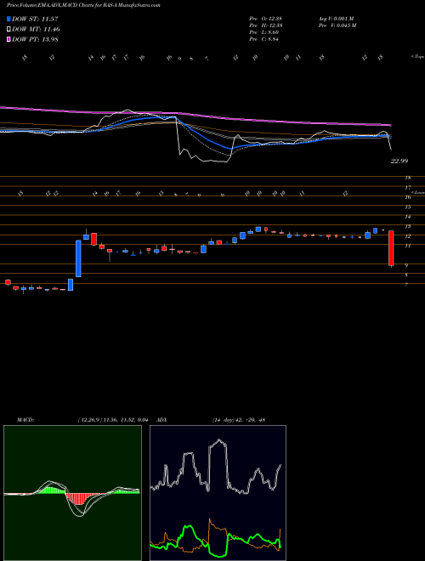Click the 'Pre V: 0.045 M' volume text
Viewport: 425px width, 561px height.
click(x=337, y=25)
